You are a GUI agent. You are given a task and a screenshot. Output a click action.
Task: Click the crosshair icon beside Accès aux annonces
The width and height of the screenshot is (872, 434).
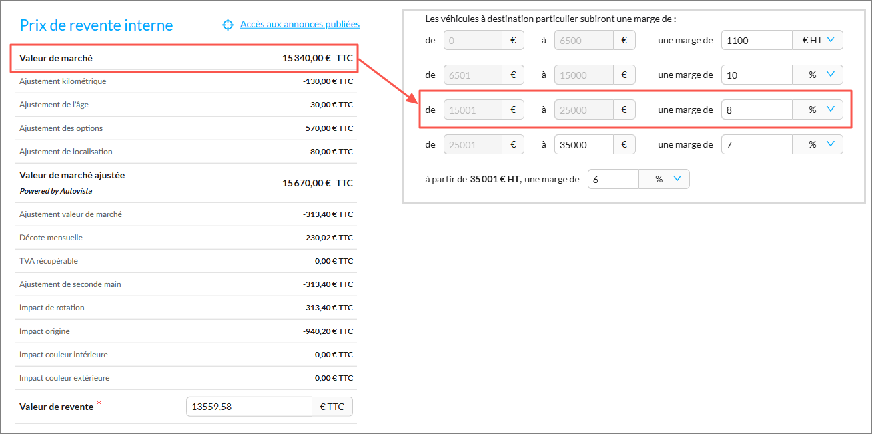click(x=228, y=25)
